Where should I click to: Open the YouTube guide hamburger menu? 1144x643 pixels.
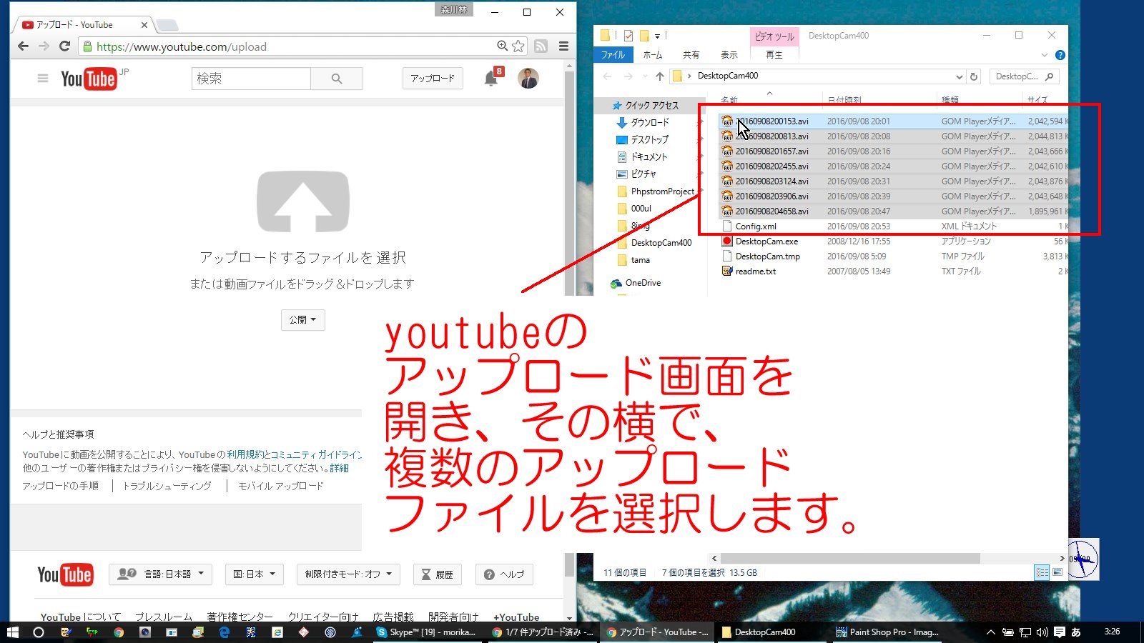point(43,79)
